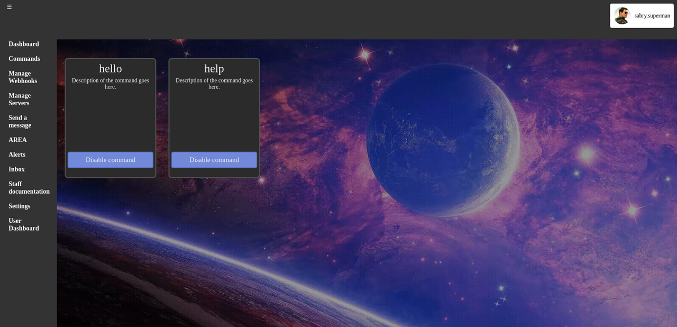
Task: Select the hello command title
Action: pyautogui.click(x=111, y=68)
